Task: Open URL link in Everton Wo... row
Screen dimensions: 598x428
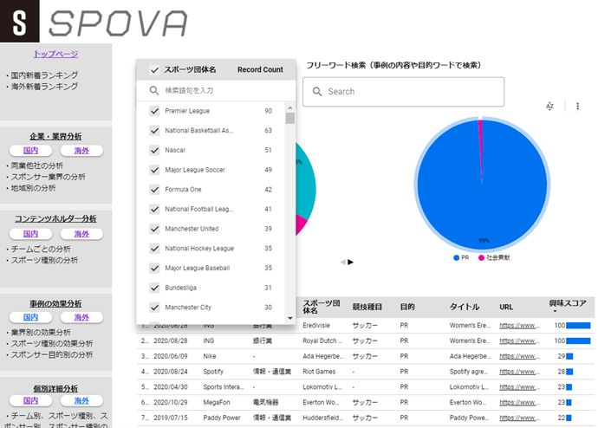Action: tap(519, 403)
